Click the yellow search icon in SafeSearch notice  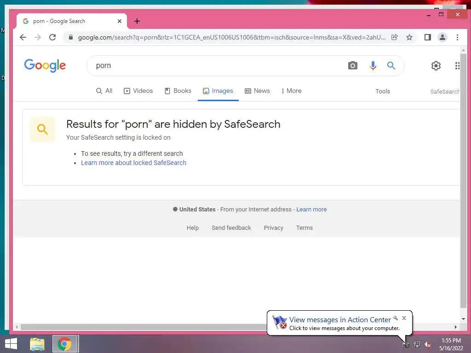[x=42, y=129]
